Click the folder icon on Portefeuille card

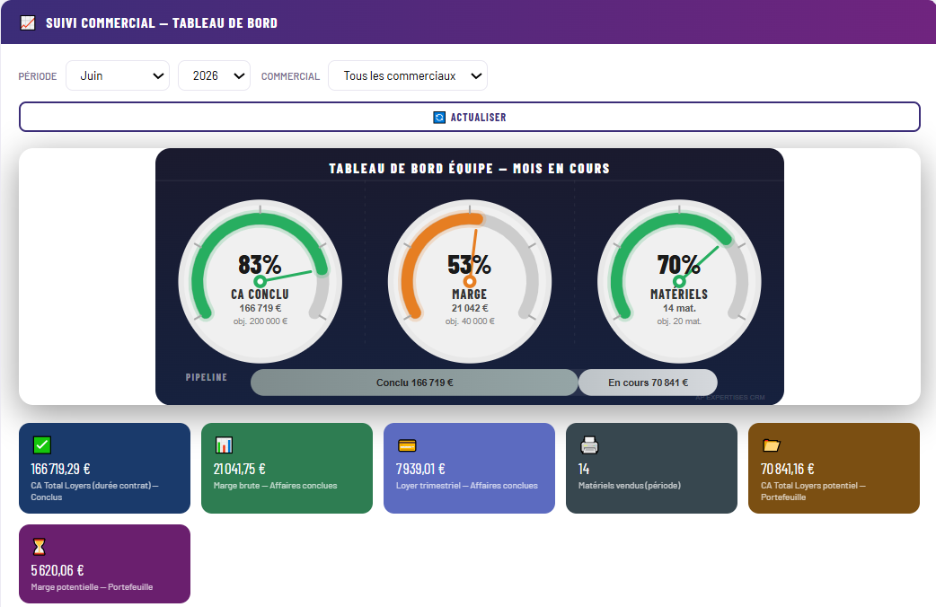tap(772, 445)
